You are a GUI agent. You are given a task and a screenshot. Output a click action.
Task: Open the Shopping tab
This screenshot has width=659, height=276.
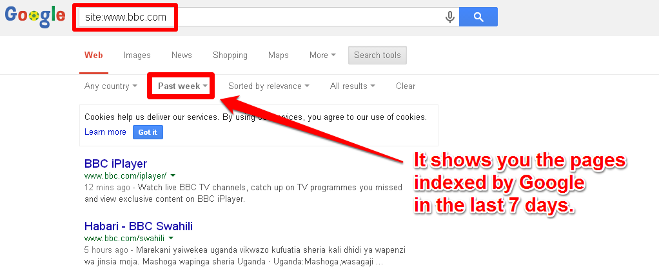(x=230, y=55)
